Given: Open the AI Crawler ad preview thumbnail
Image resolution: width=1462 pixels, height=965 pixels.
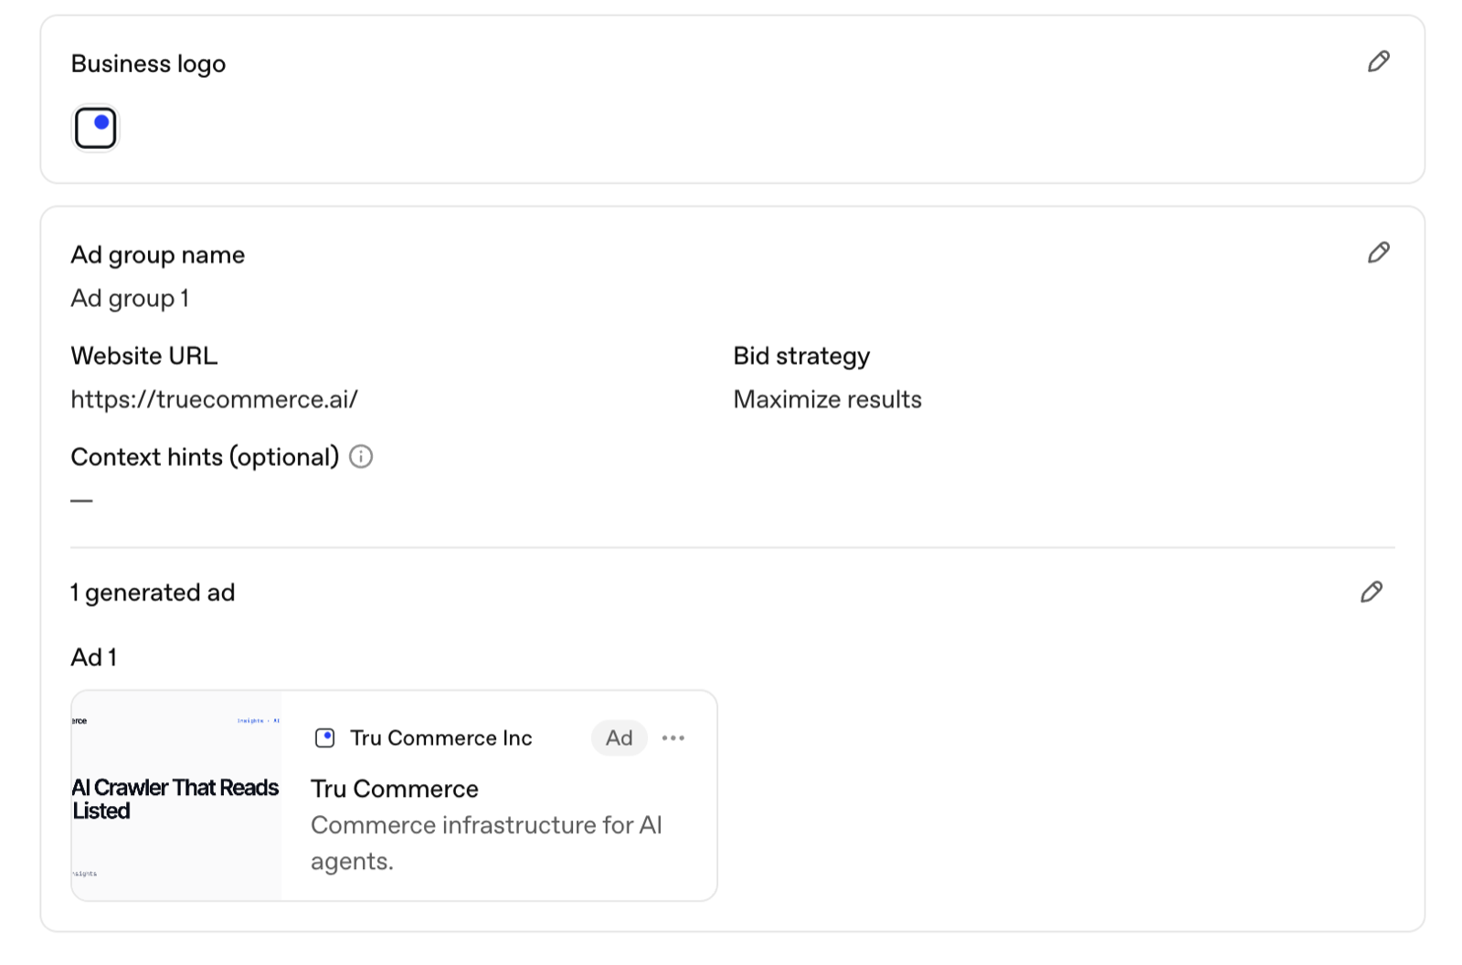Looking at the screenshot, I should [176, 795].
